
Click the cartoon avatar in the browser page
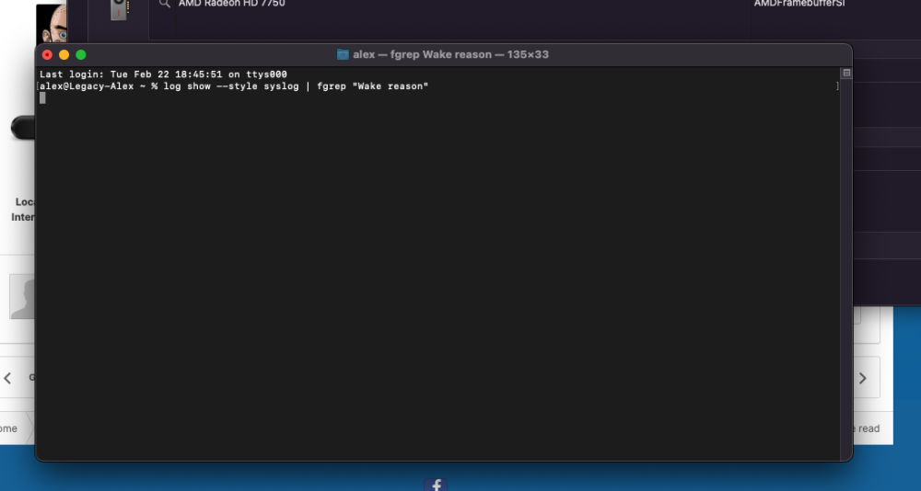click(x=51, y=24)
